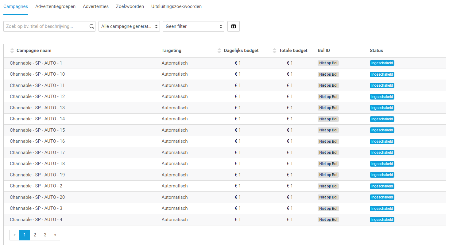Click Niet op Bol badge for AUTO - 10

click(x=328, y=74)
